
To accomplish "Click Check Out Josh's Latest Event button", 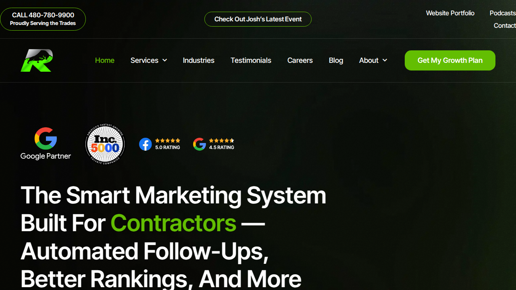I will tap(258, 19).
